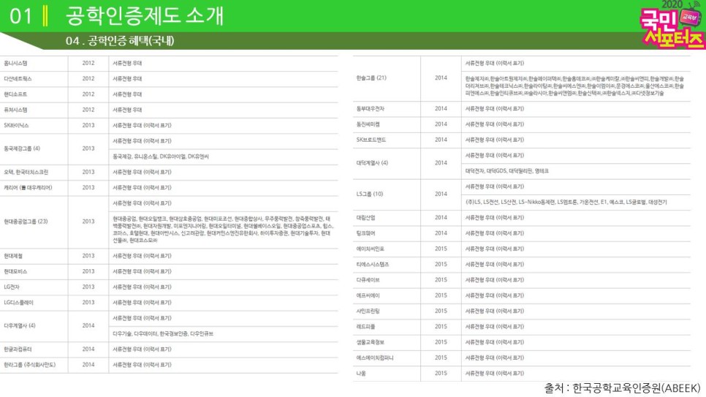The width and height of the screenshot is (706, 397).
Task: Click 서류전형 우대 in the 다산네트웍스 row
Action: point(127,78)
